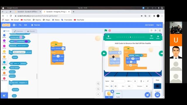Select the Looks block category
187x105 pixels.
tap(4, 41)
